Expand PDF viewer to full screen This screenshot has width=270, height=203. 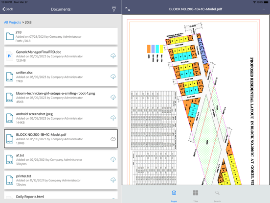point(128,9)
